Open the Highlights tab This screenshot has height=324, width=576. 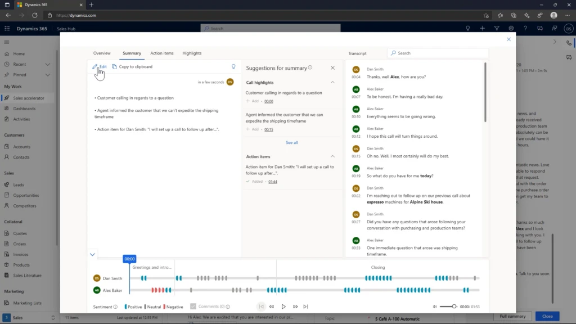[x=192, y=53]
